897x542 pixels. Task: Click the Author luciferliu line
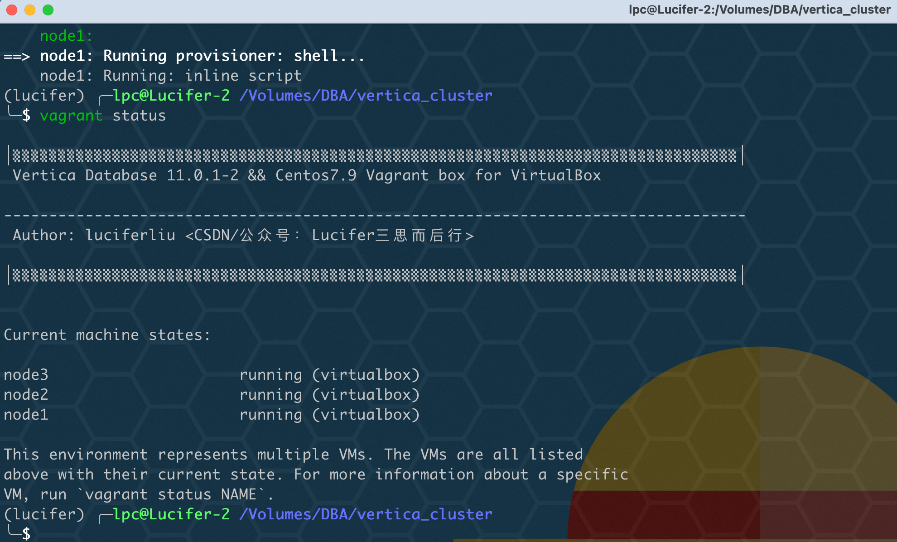point(243,236)
